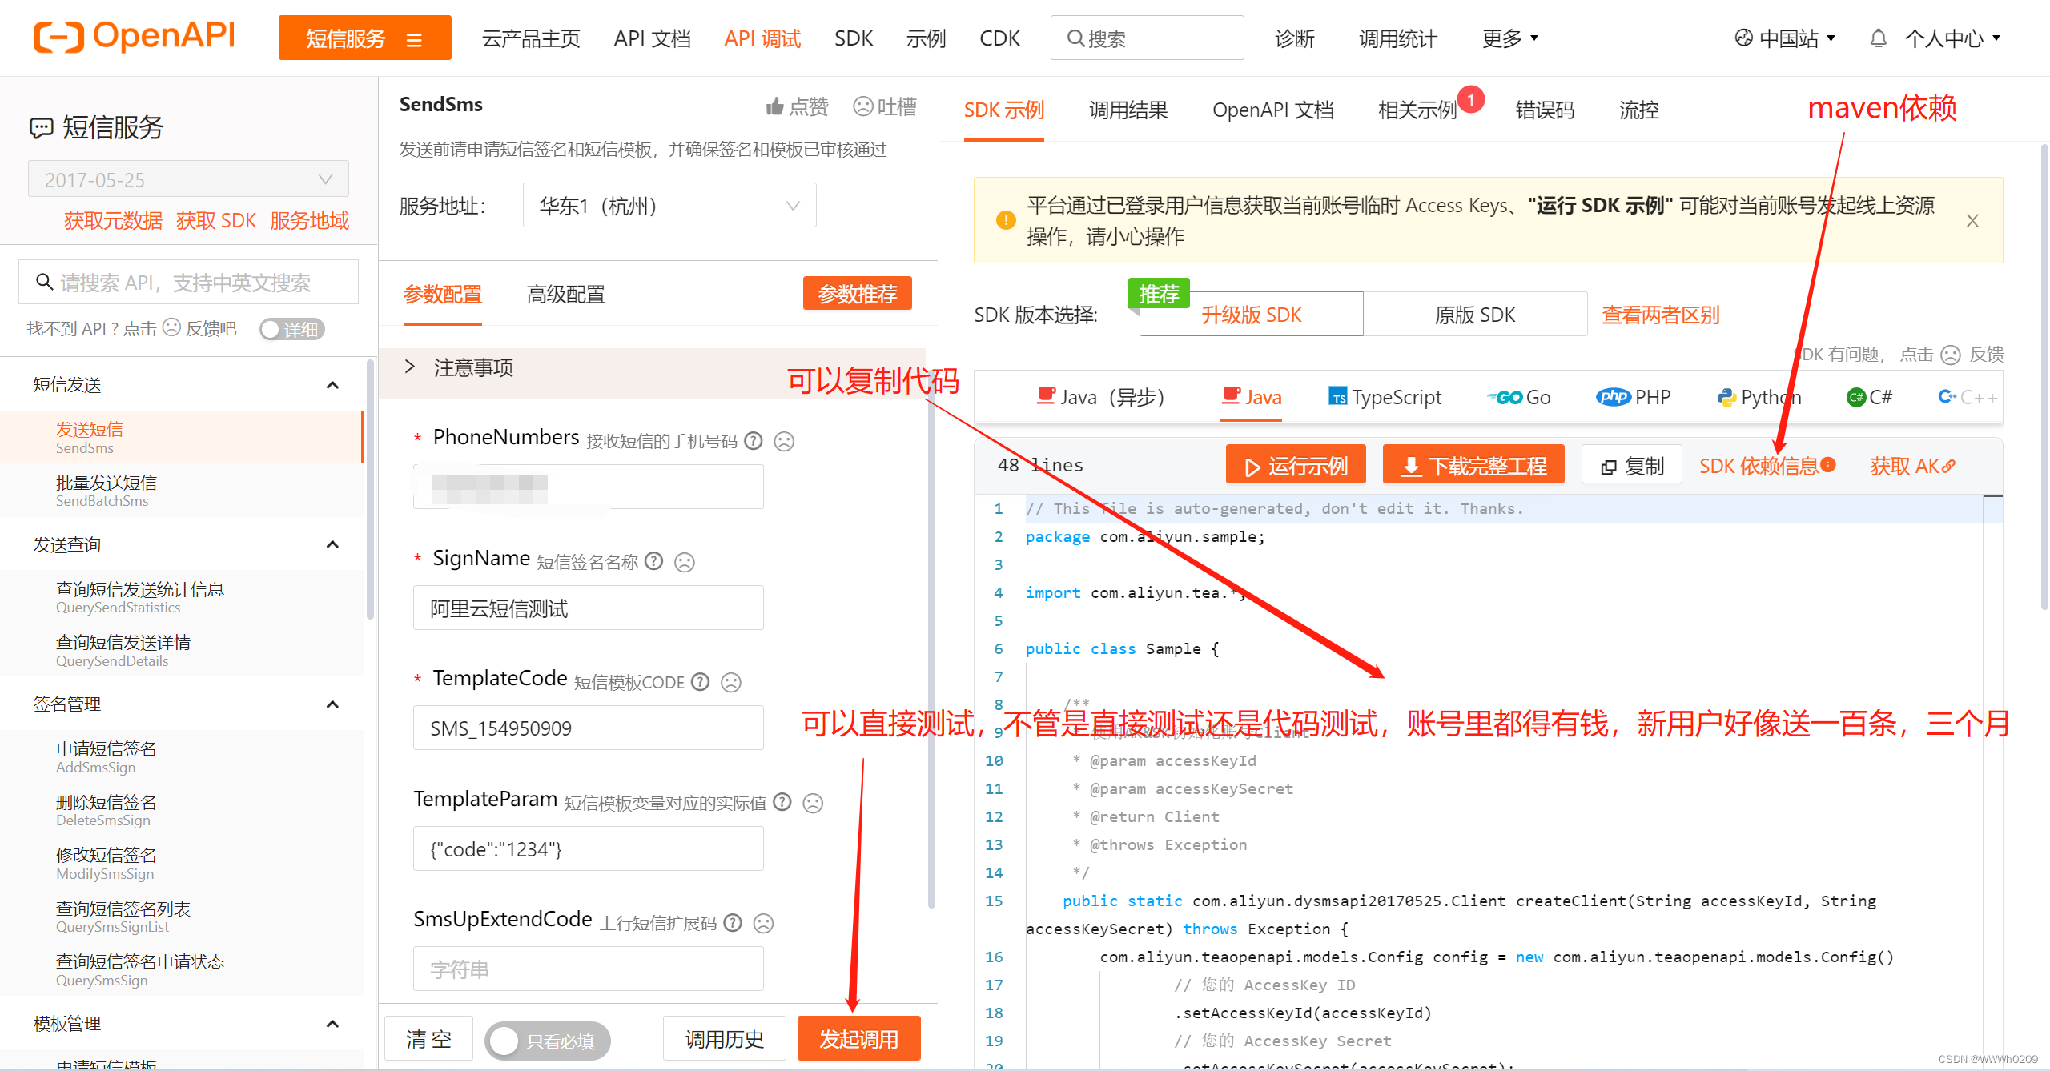Select the TypeScript language tab
This screenshot has width=2050, height=1071.
point(1385,397)
